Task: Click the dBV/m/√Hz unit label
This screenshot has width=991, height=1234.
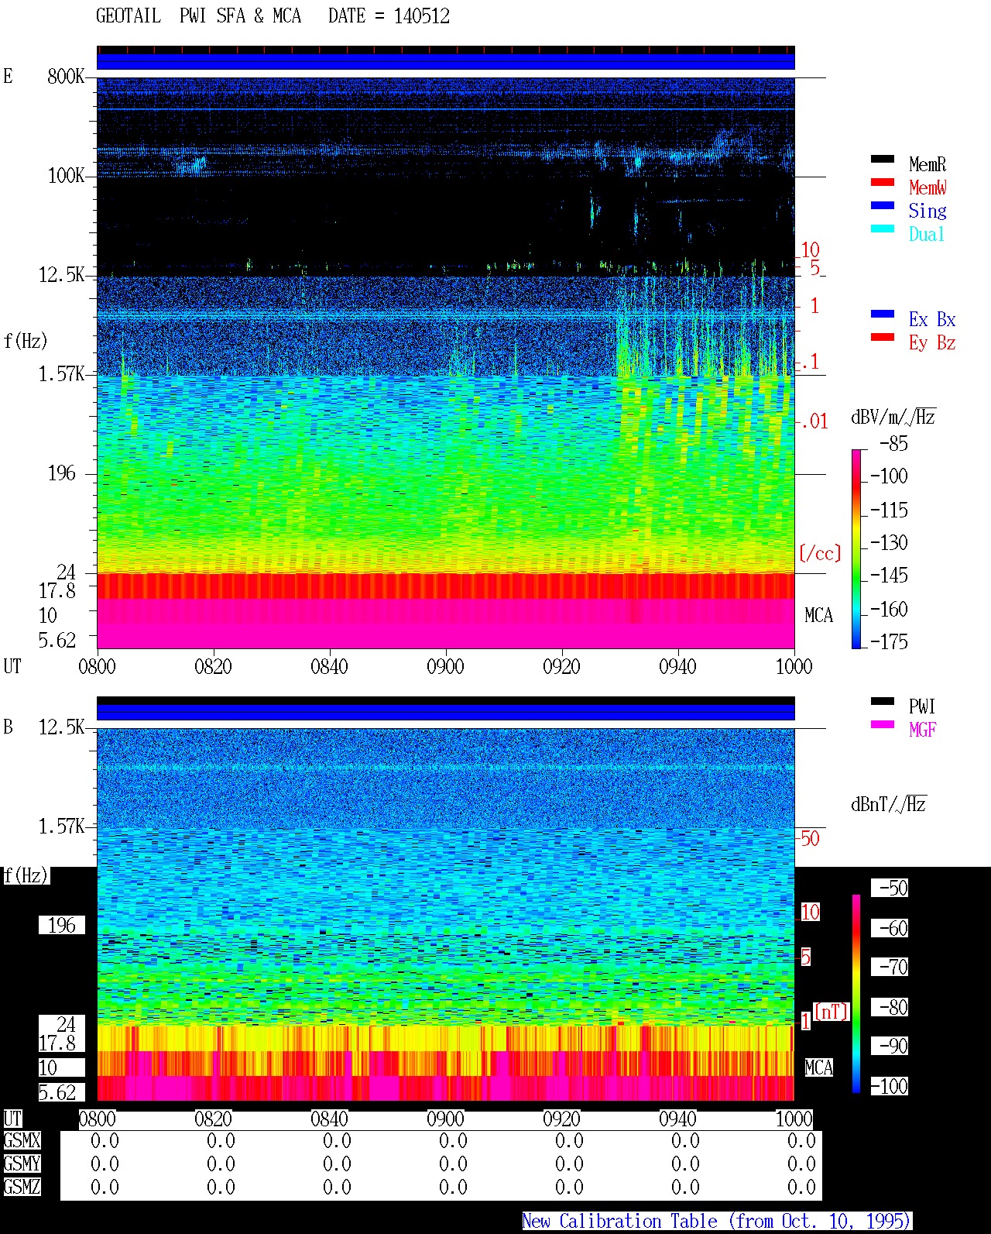Action: point(893,417)
